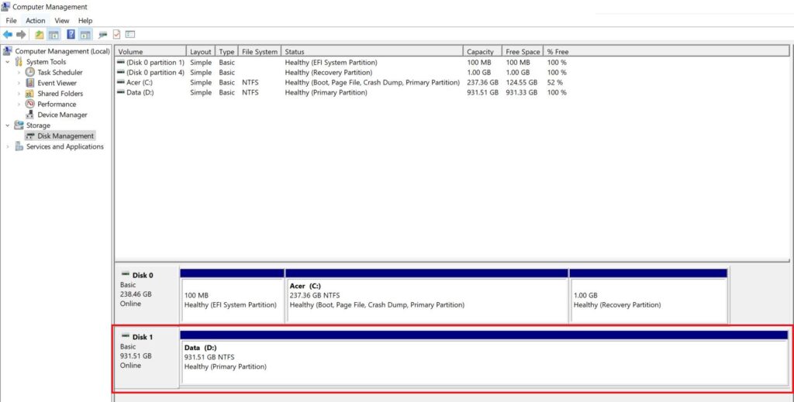This screenshot has width=794, height=402.
Task: Open Task Scheduler in the console tree
Action: [60, 72]
